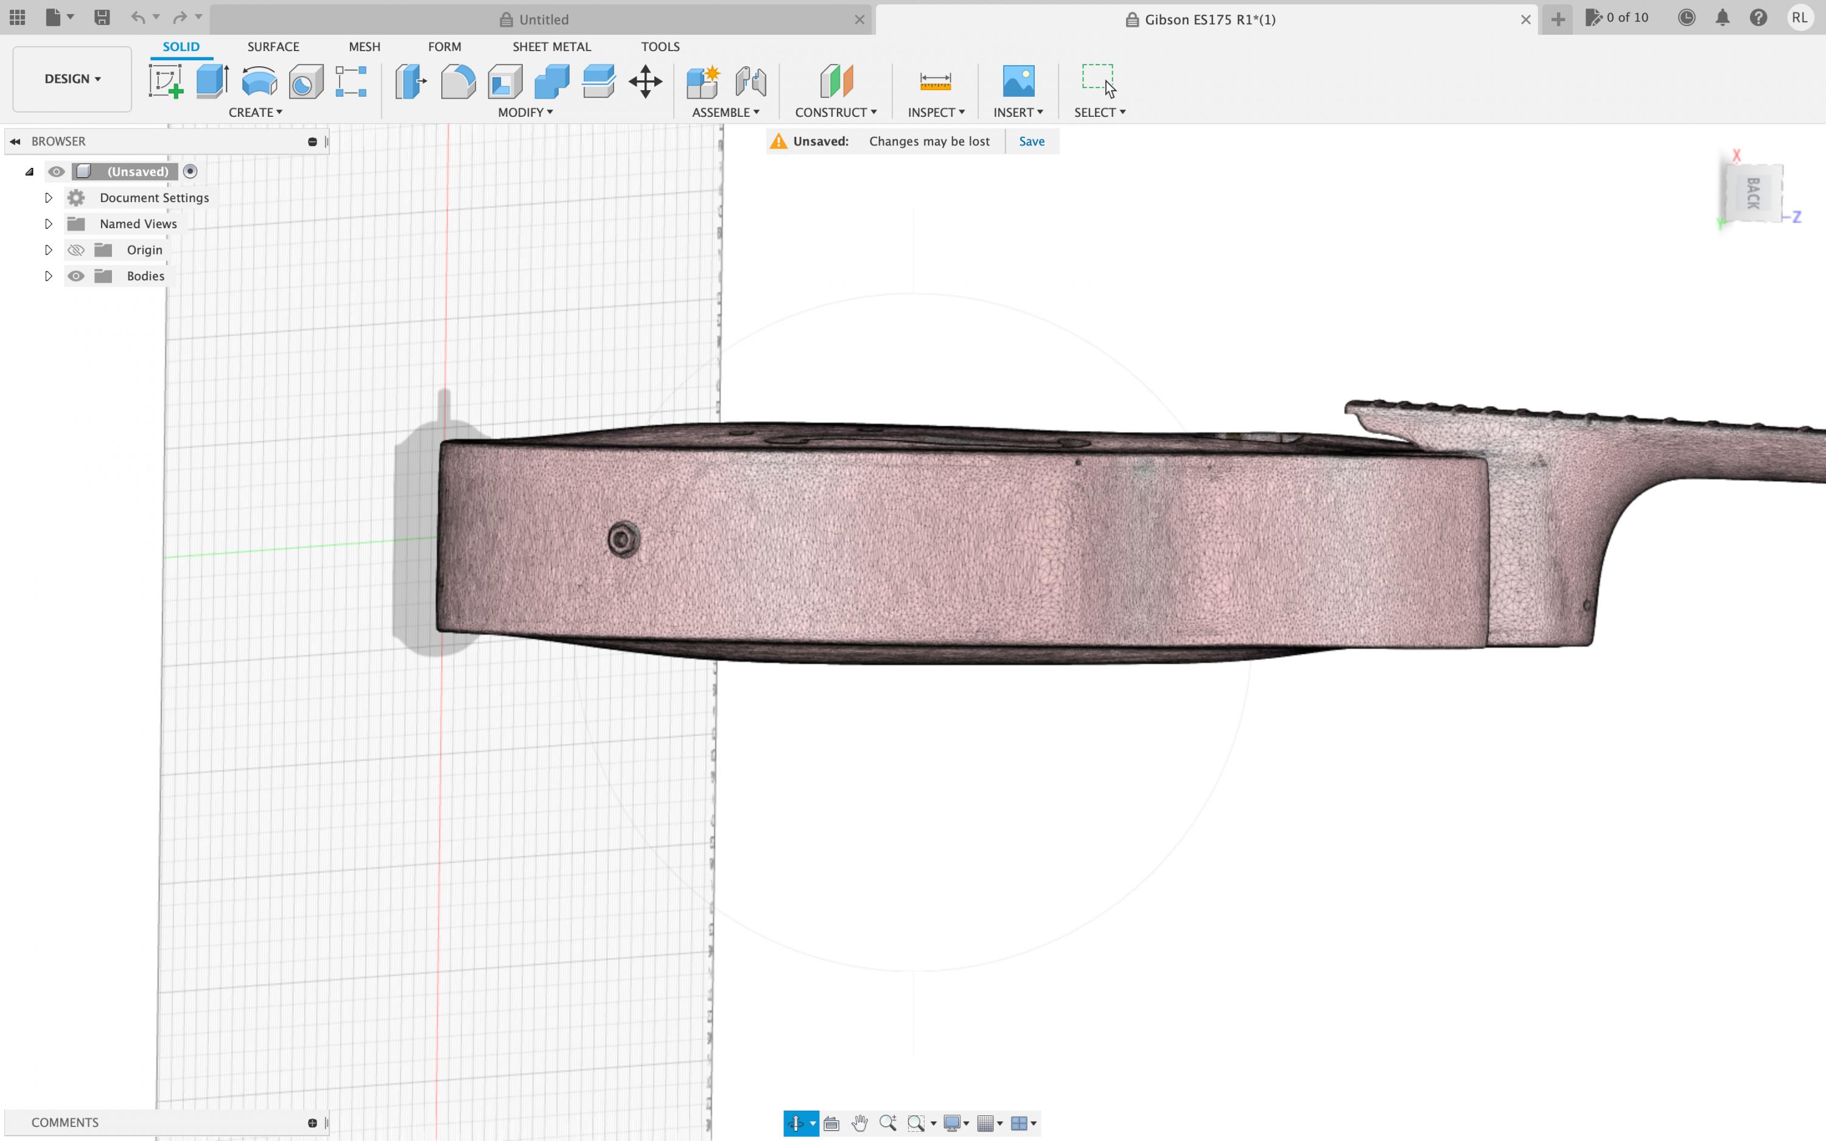The height and width of the screenshot is (1141, 1826).
Task: Expand the Named Views node
Action: coord(48,223)
